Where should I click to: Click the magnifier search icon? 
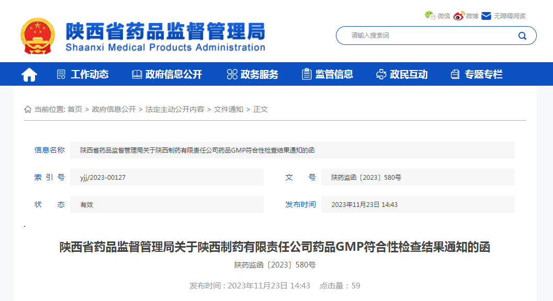pos(522,36)
